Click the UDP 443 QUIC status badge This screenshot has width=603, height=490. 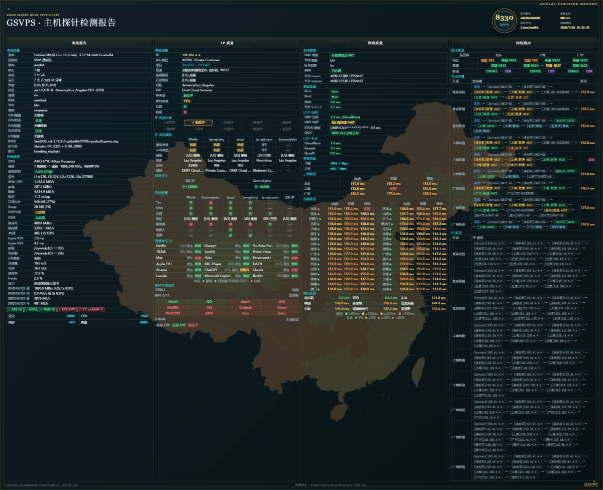point(346,133)
